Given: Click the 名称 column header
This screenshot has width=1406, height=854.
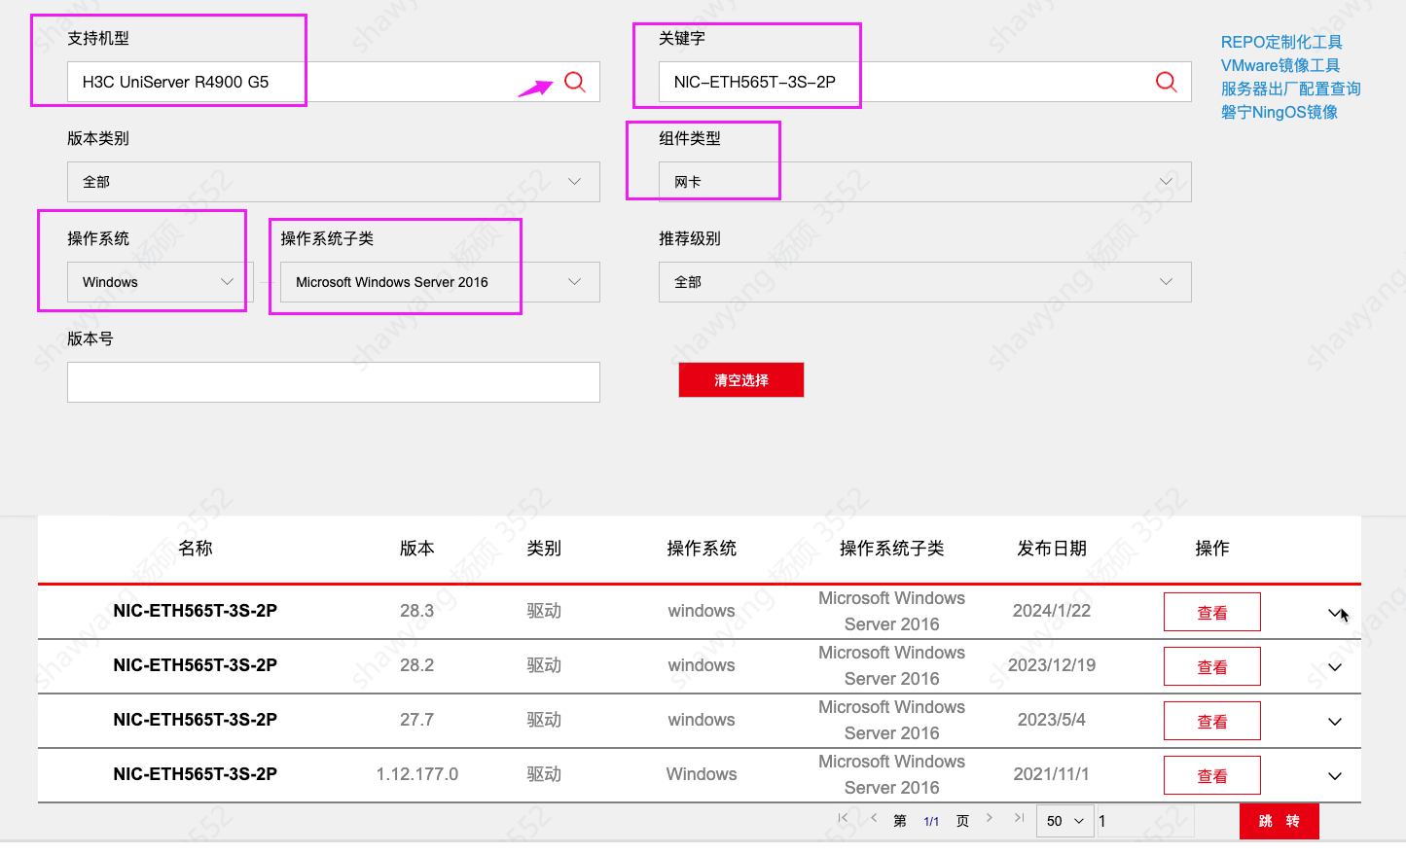Looking at the screenshot, I should tap(196, 549).
